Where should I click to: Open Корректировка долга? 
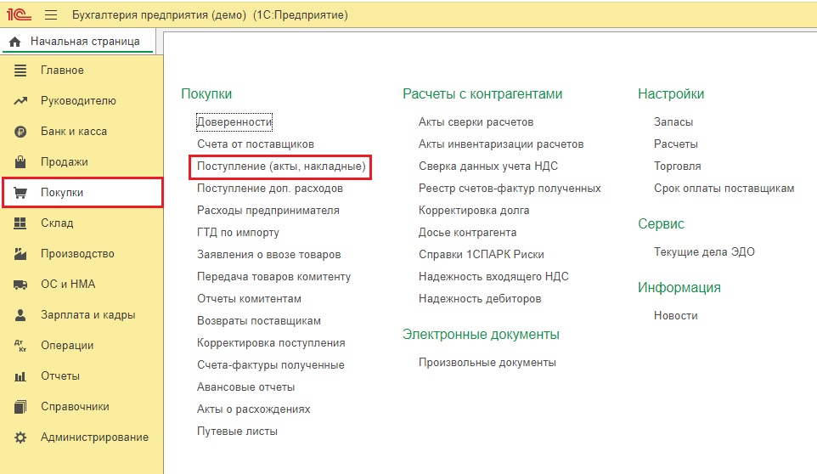click(474, 211)
